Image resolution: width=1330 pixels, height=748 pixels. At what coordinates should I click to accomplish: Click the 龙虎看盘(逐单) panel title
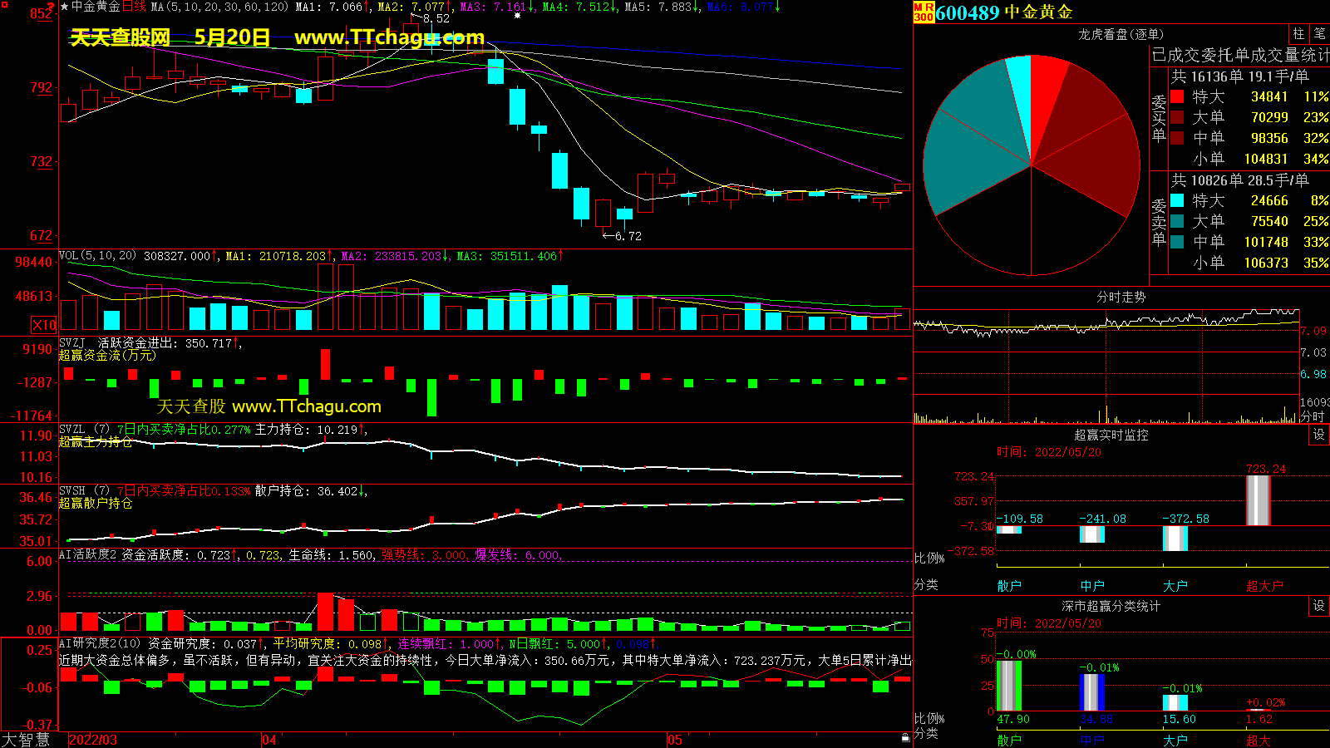pos(1121,34)
